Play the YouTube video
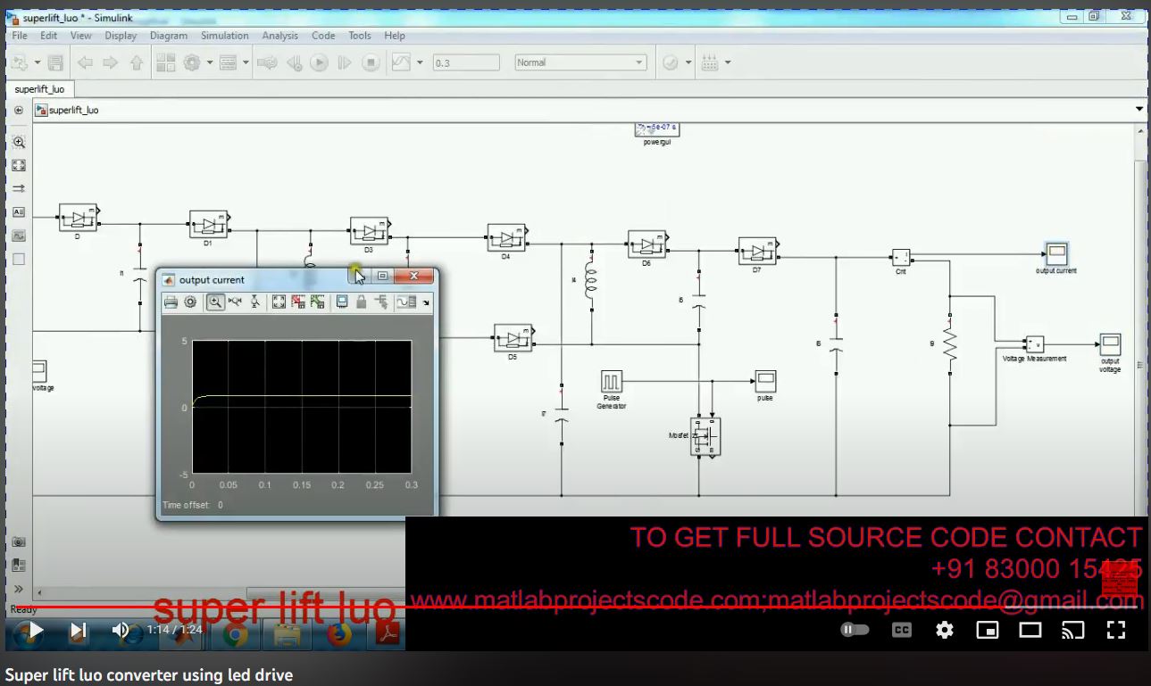Viewport: 1151px width, 686px height. tap(35, 630)
